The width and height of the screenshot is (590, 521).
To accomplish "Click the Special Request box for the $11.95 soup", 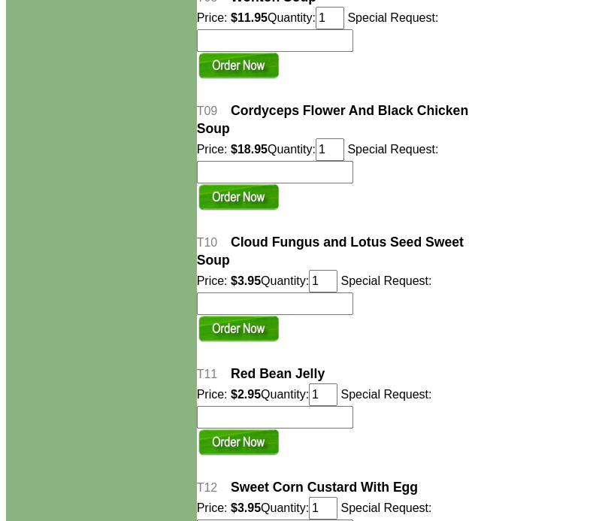I will [x=274, y=41].
